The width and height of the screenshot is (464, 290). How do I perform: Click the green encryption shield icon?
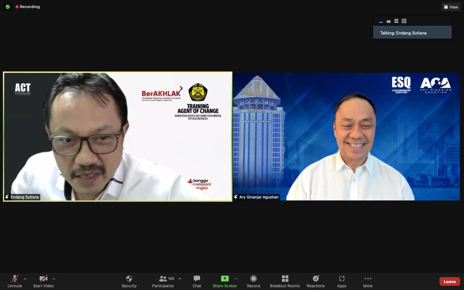click(x=8, y=7)
